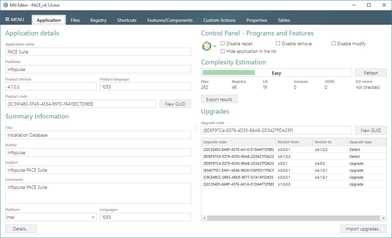392x238 pixels.
Task: Click the Files count value 262
Action: 205,87
